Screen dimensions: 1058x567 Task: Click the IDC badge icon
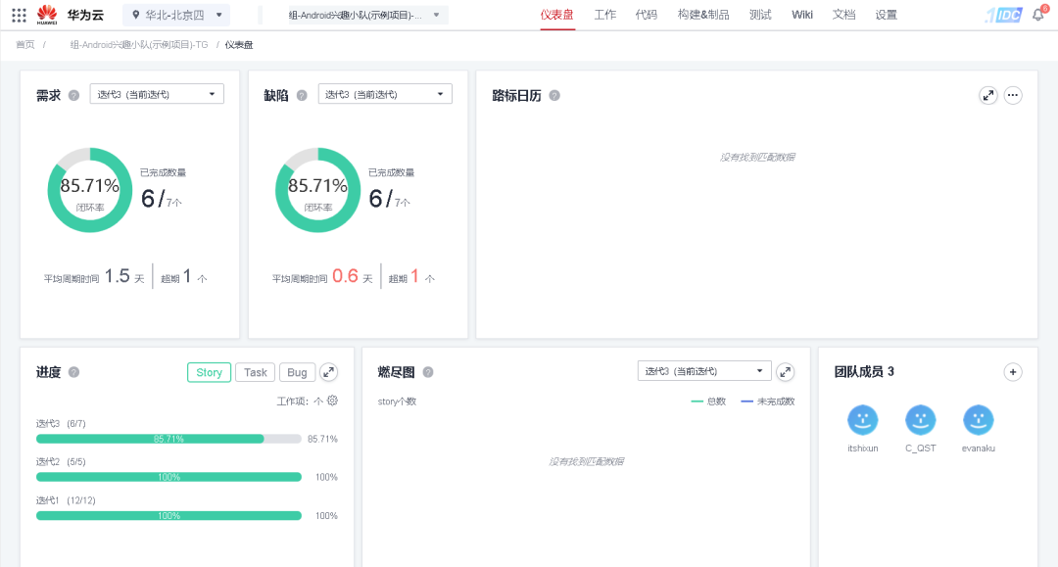(1003, 15)
